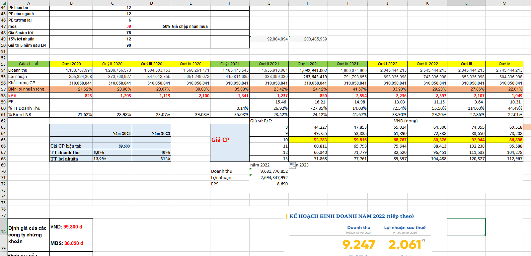This screenshot has height=256, width=531.
Task: Select the MBS: 86.020 đ cell
Action: (71, 243)
